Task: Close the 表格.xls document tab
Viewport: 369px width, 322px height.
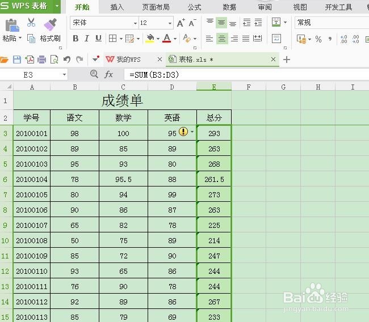Action: pyautogui.click(x=273, y=59)
